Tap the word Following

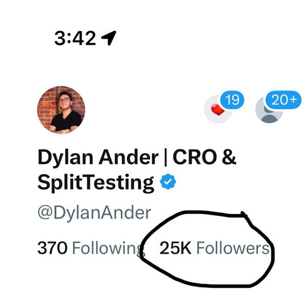[109, 249]
